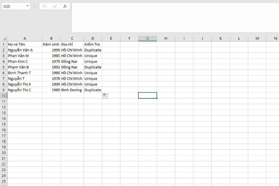
Task: Click the Cancel X icon in formula bar
Action: (44, 7)
